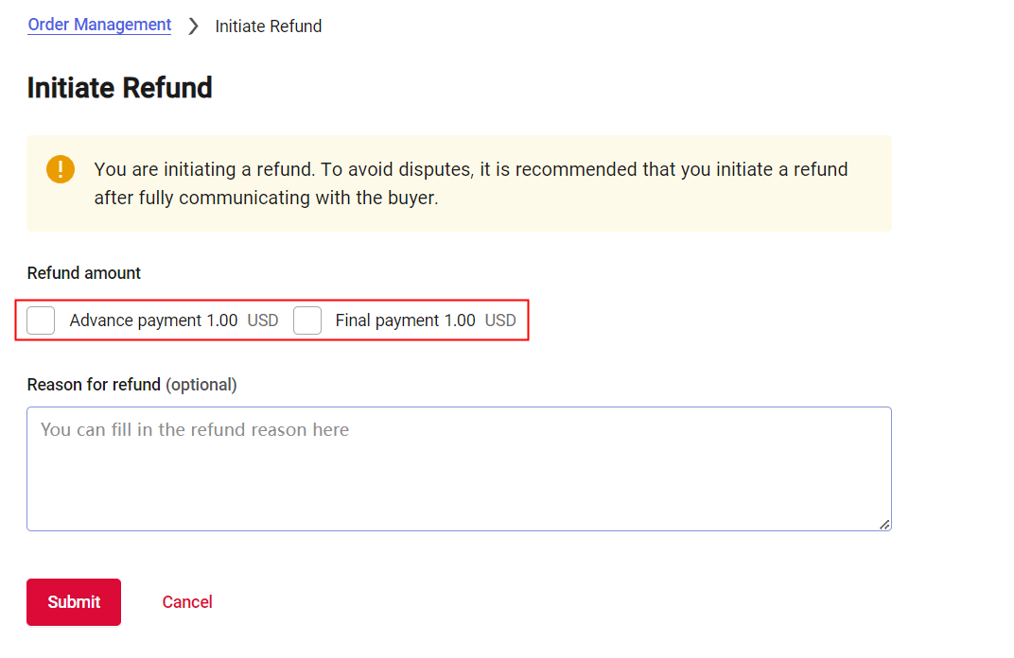This screenshot has height=658, width=1014.
Task: Cancel the refund via Cancel link
Action: [187, 602]
